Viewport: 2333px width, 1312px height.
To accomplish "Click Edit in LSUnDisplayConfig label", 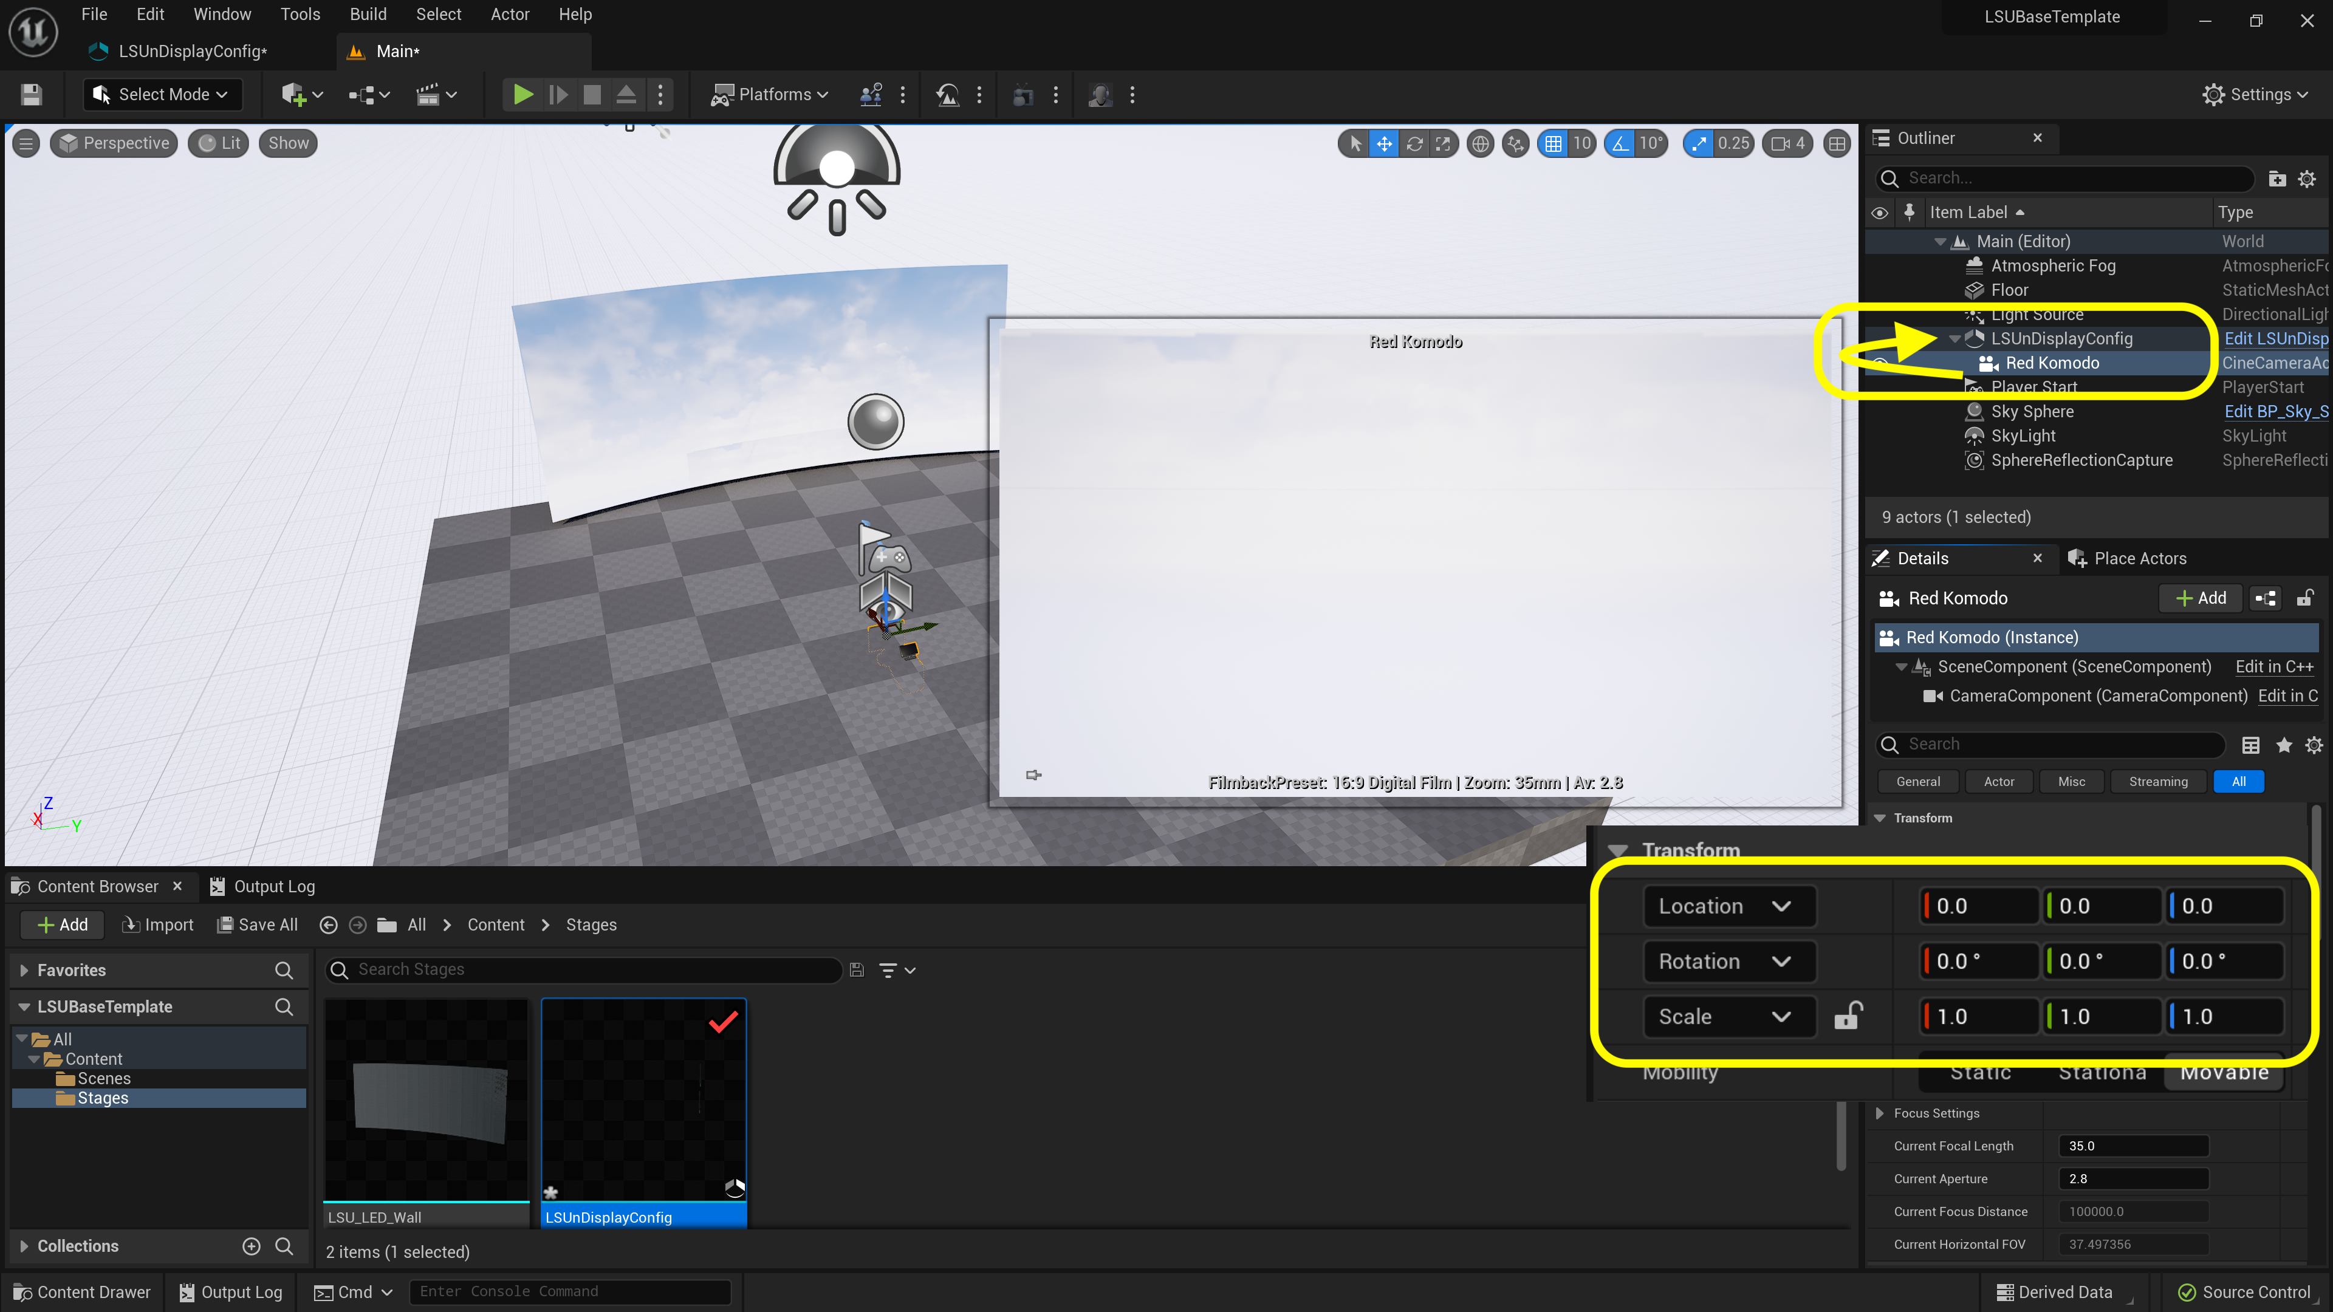I will [x=2272, y=338].
